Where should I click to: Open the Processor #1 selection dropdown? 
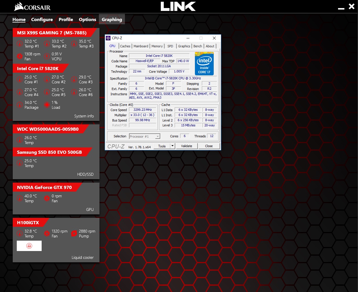pyautogui.click(x=145, y=136)
